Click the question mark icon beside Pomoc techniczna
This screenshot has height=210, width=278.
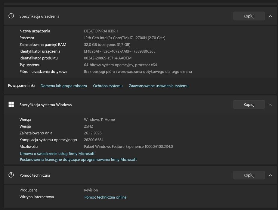point(11,175)
